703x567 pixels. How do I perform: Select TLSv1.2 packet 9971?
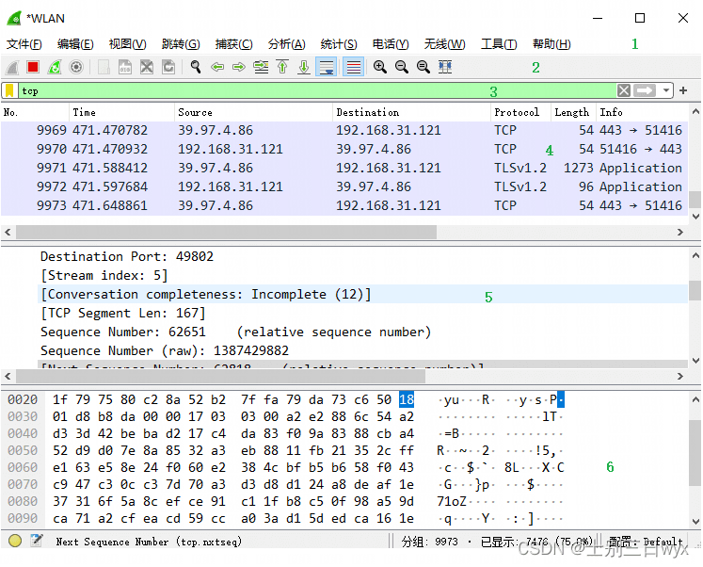[344, 168]
